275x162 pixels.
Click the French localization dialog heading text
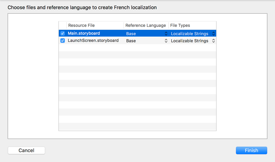82,8
